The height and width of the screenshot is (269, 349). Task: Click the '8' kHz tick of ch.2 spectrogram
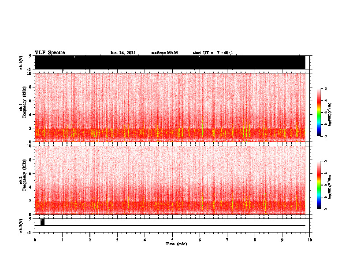(31, 160)
